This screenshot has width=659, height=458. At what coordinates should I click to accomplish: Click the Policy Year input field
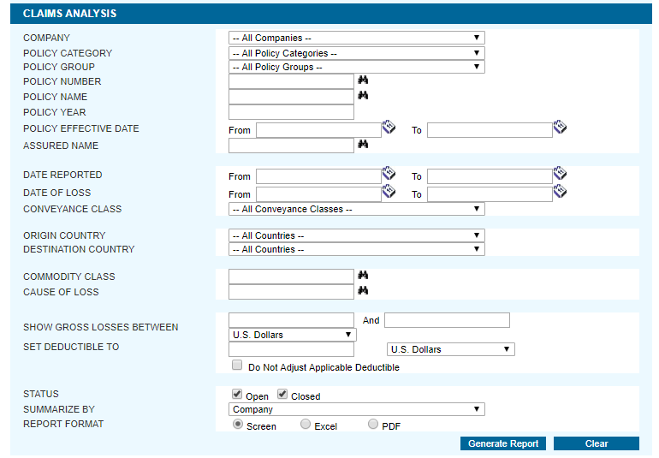tap(291, 112)
